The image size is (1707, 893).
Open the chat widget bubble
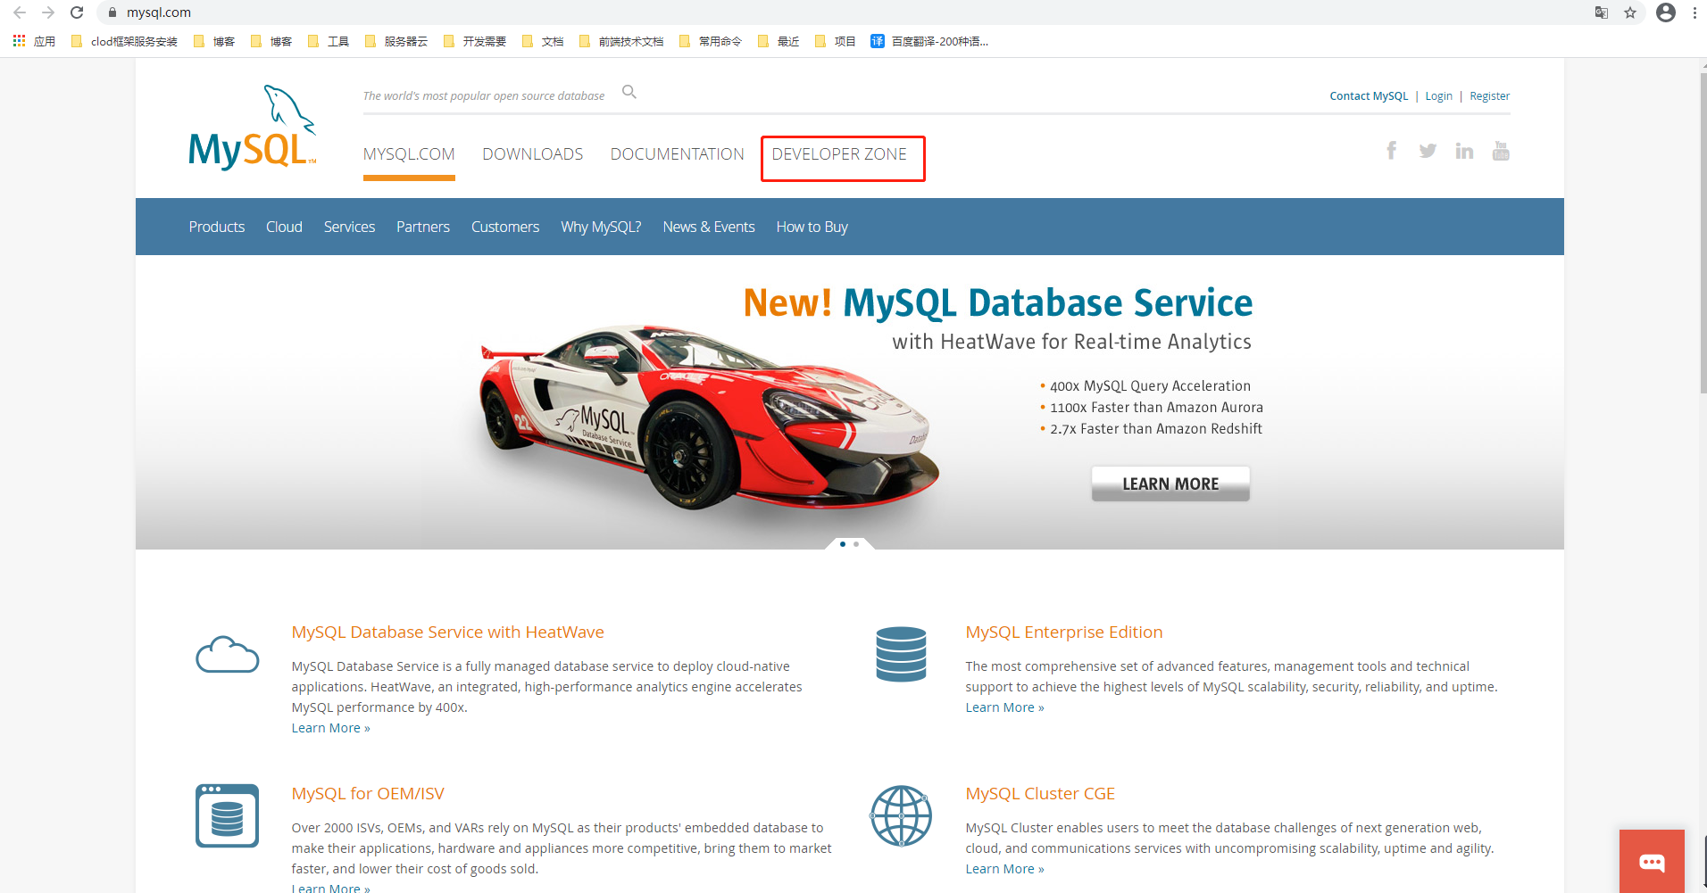[1651, 862]
